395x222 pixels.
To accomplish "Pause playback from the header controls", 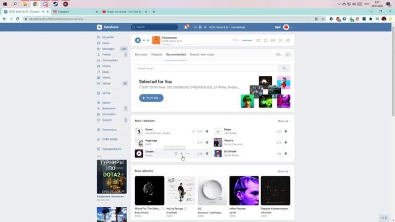I will coord(200,27).
